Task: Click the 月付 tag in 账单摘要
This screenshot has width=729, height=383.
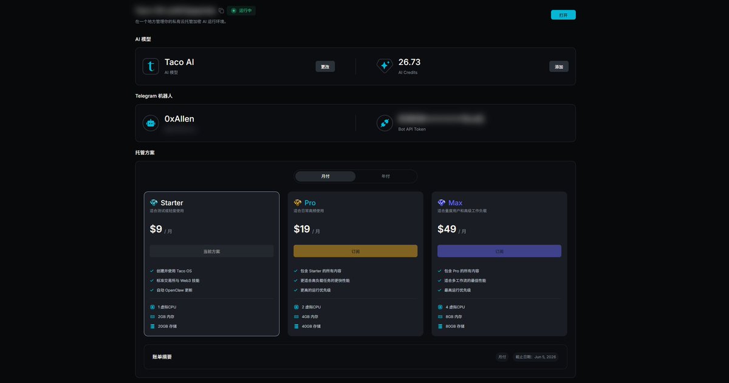Action: [x=502, y=357]
